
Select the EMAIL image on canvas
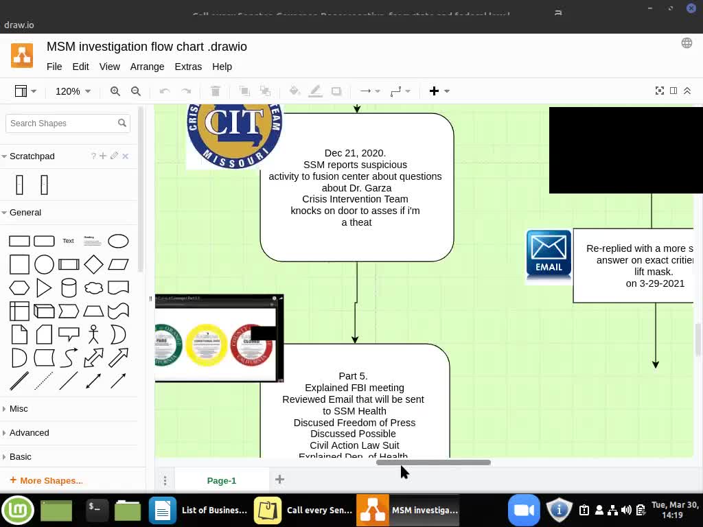click(549, 257)
